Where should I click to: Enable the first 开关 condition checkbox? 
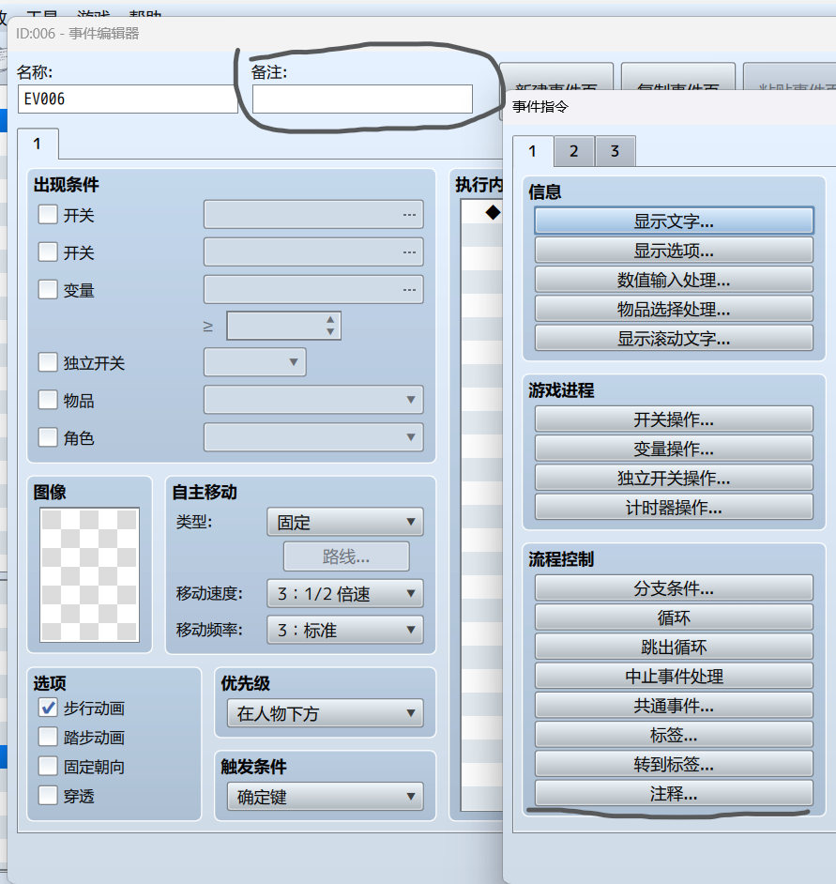(48, 215)
